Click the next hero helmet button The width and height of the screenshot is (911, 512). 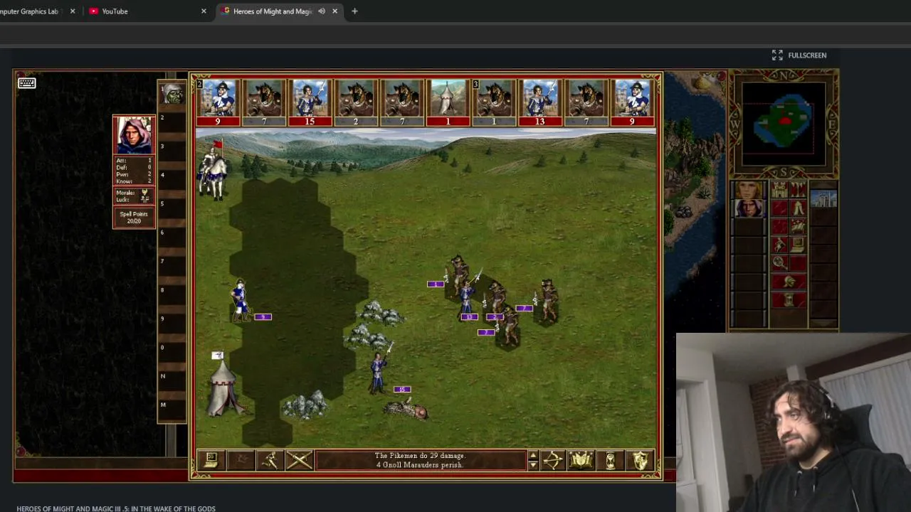click(x=789, y=282)
